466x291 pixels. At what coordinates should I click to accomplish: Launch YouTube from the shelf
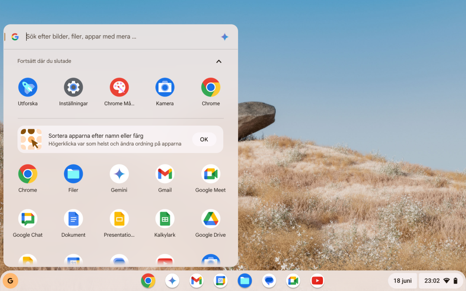317,281
